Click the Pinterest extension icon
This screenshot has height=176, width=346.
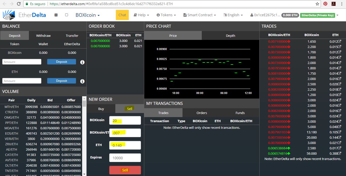325,4
